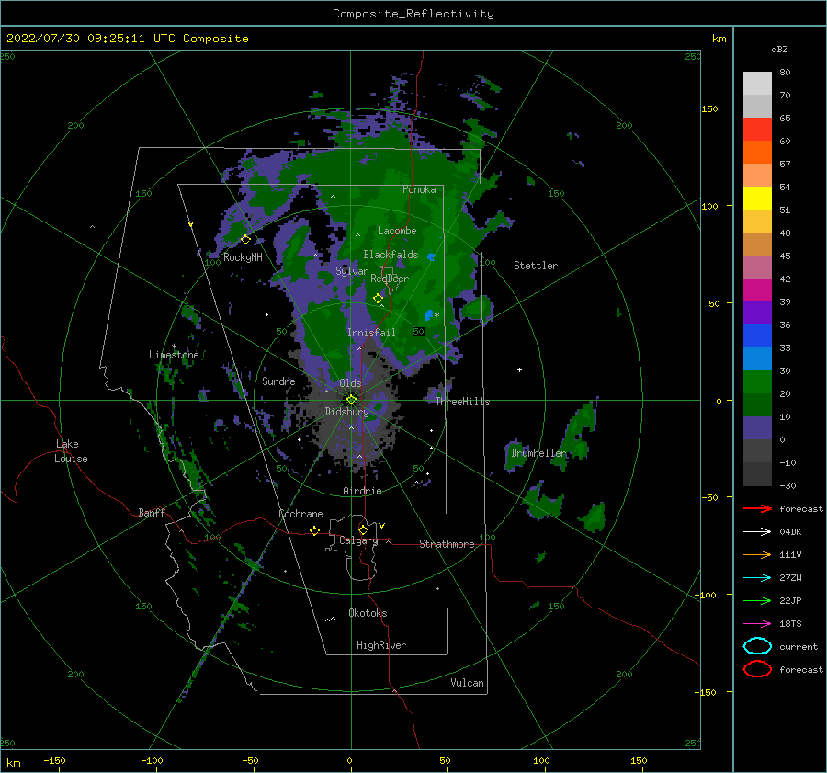Viewport: 827px width, 773px height.
Task: Click the yellow km unit label at top right
Action: point(719,39)
